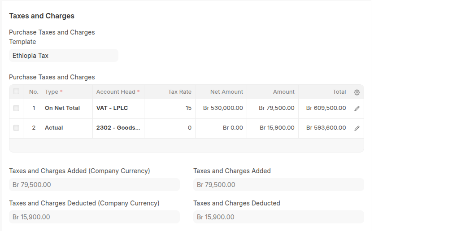Click the Amount cell Br 15,900.00 in row 2

click(273, 128)
